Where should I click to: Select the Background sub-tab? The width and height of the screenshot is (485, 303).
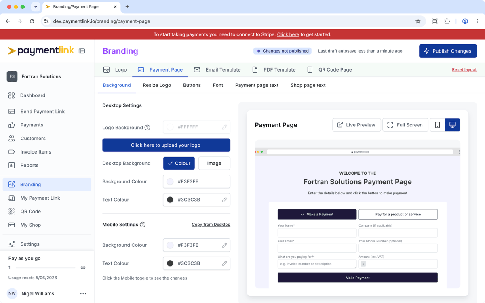(x=117, y=85)
